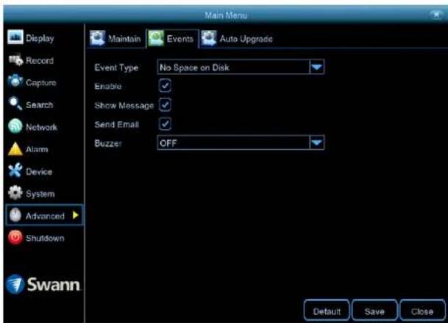This screenshot has height=323, width=448.
Task: Click the No Space on Disk field
Action: tap(241, 67)
